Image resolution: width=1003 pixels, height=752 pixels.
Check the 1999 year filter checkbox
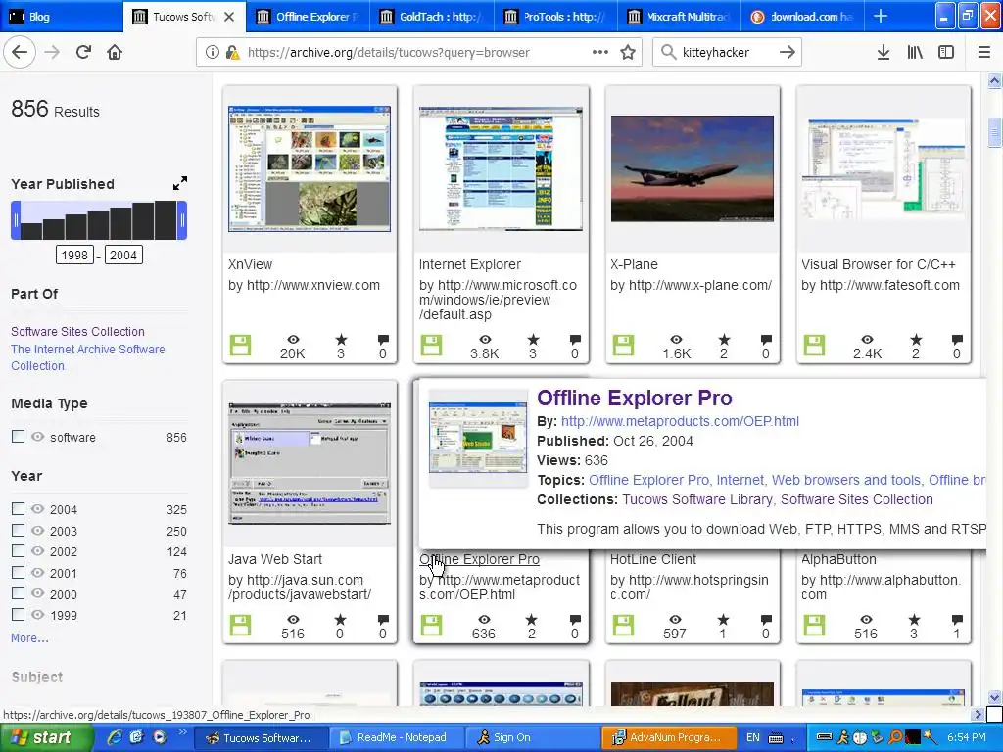(18, 615)
